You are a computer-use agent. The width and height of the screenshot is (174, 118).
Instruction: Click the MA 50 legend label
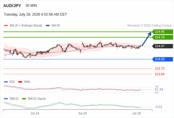56,26
